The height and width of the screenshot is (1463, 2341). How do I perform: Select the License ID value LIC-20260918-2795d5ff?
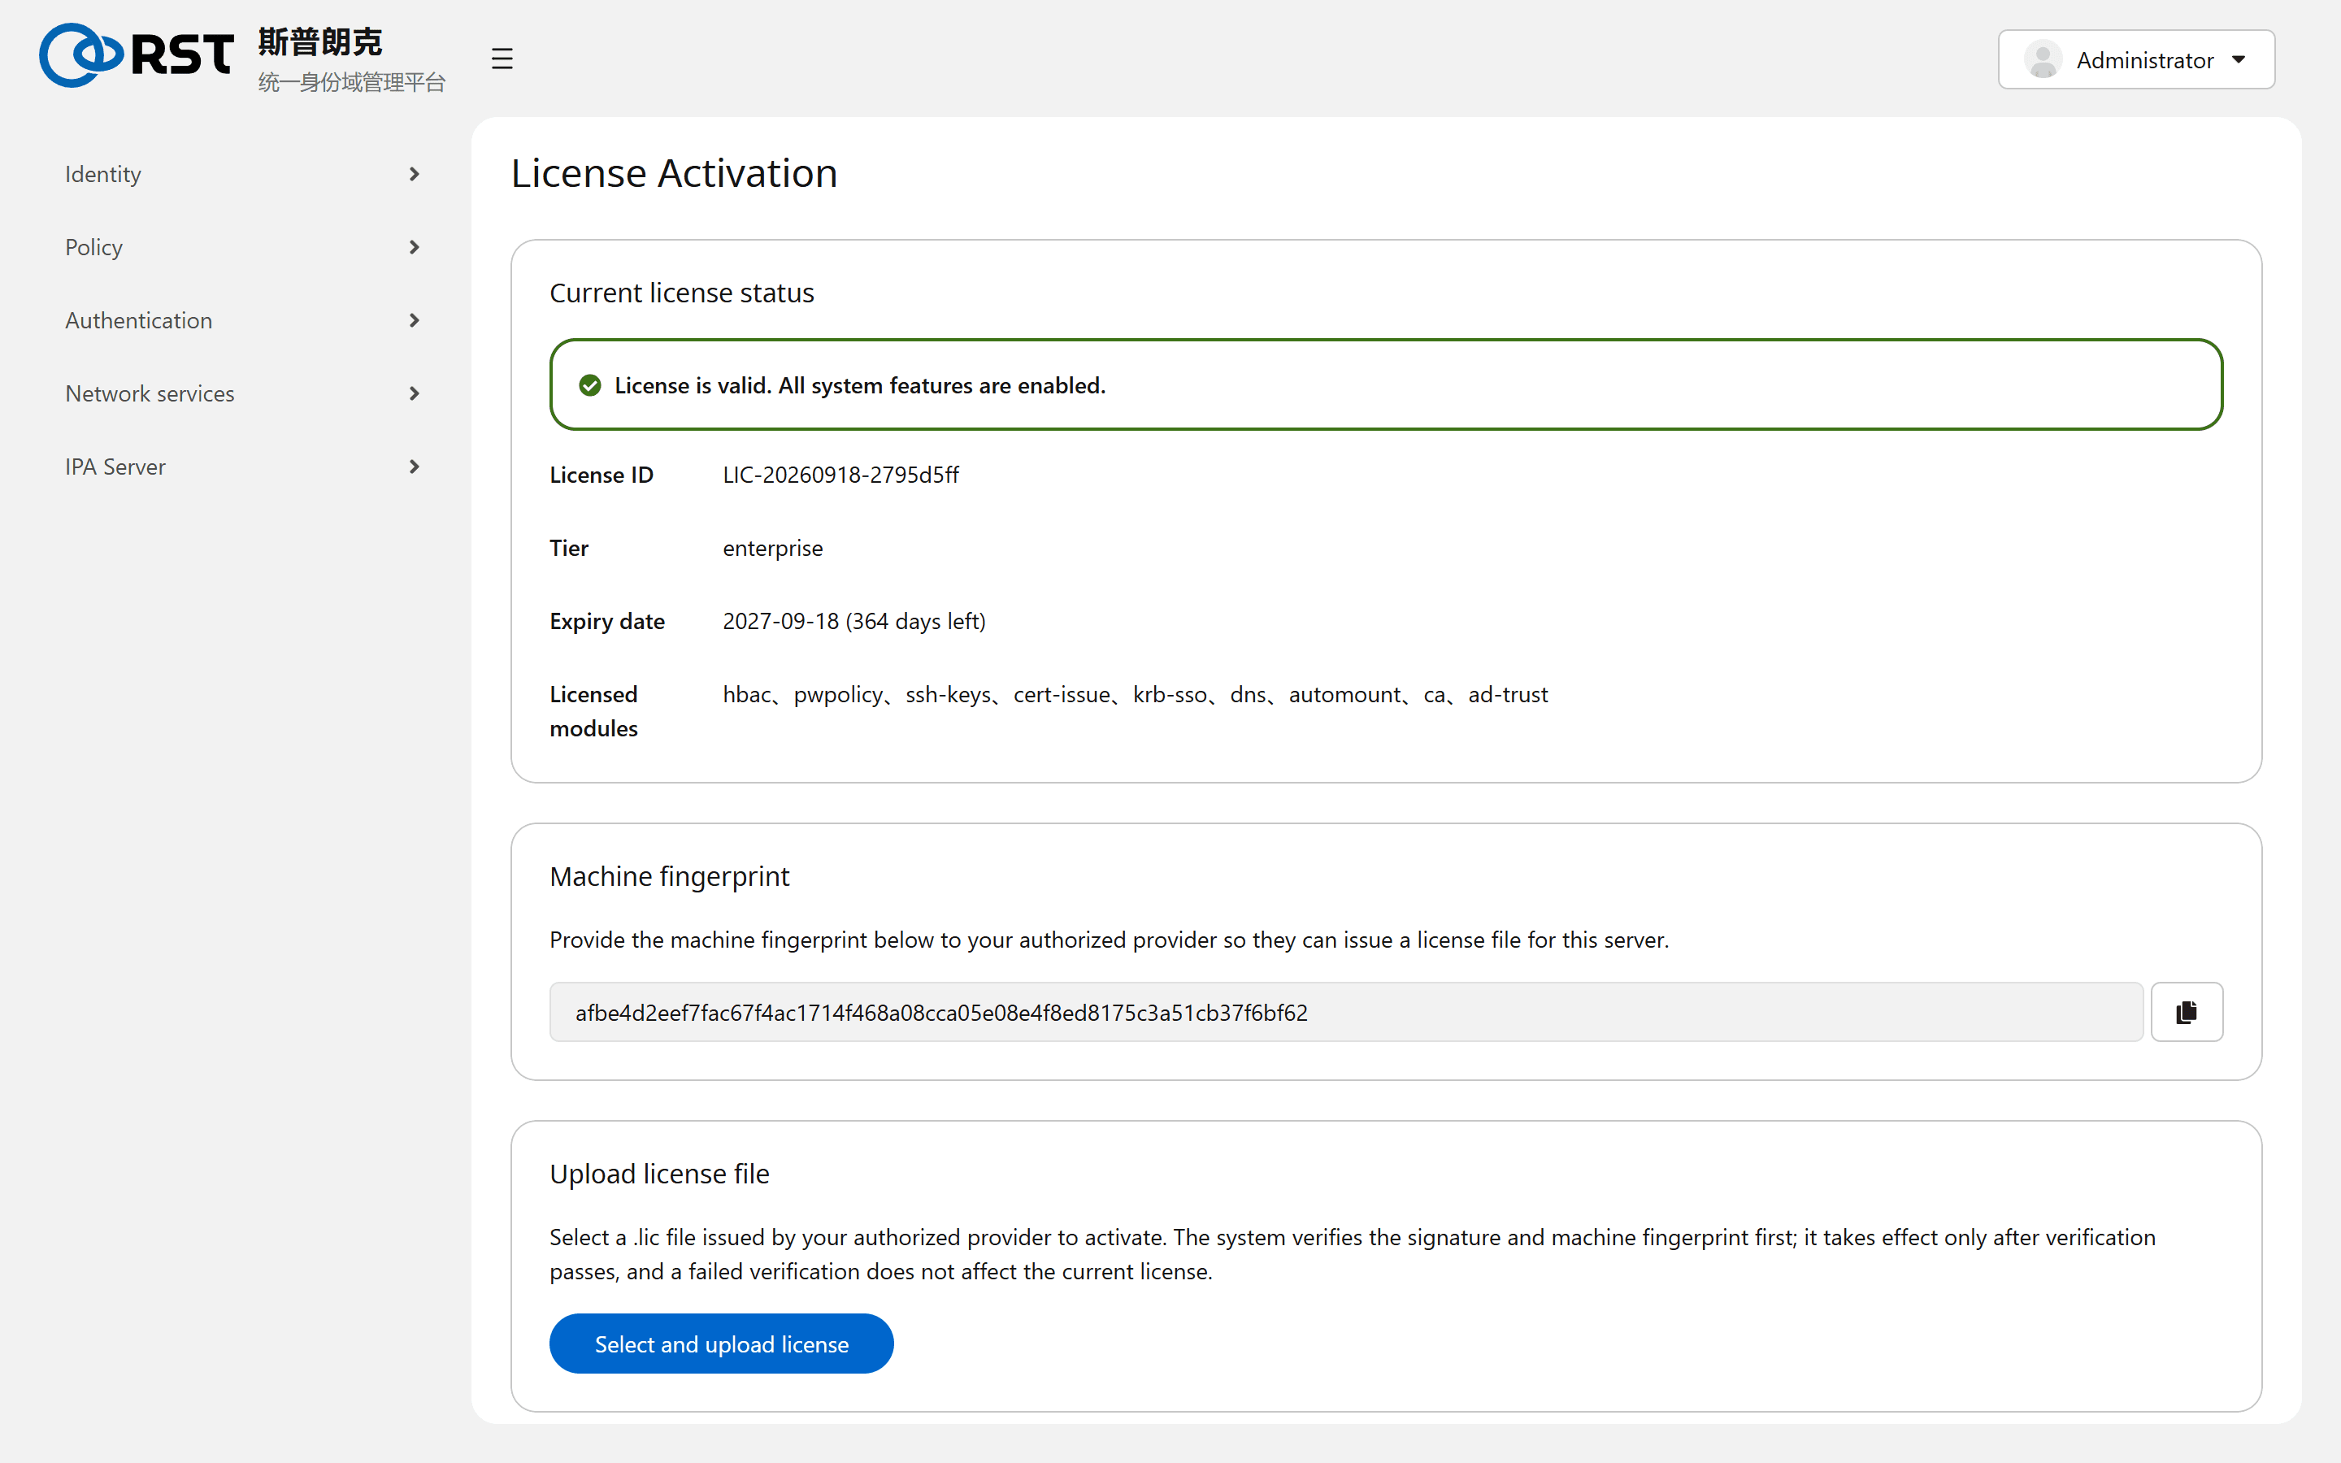coord(840,475)
